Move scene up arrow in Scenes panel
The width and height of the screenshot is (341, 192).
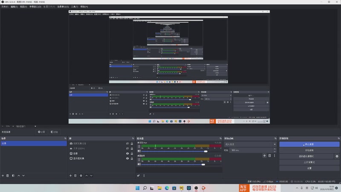click(19, 176)
